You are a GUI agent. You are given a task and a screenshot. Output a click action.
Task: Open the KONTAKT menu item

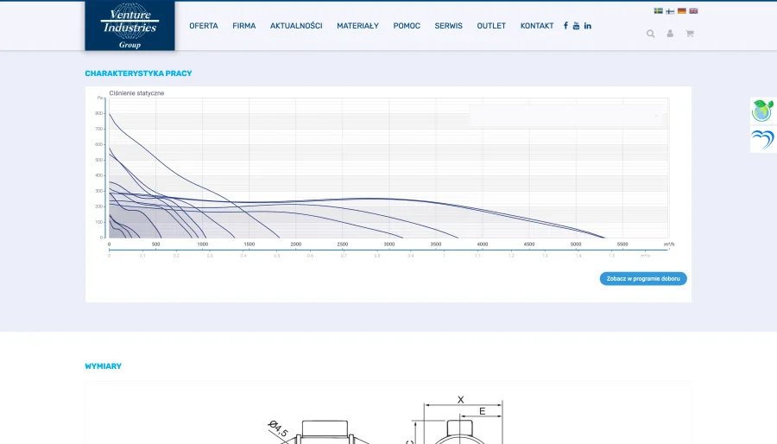537,26
